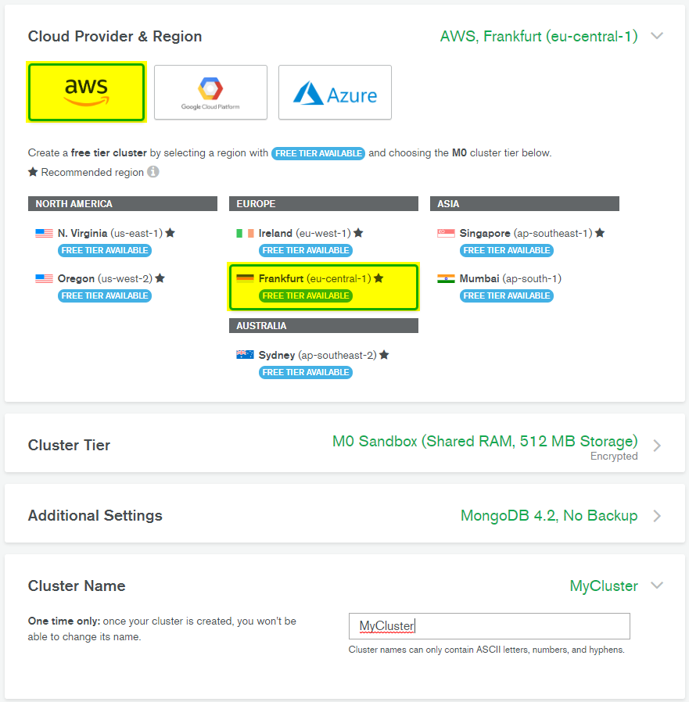689x702 pixels.
Task: Click the Australian flag beside Sydney
Action: coord(245,355)
